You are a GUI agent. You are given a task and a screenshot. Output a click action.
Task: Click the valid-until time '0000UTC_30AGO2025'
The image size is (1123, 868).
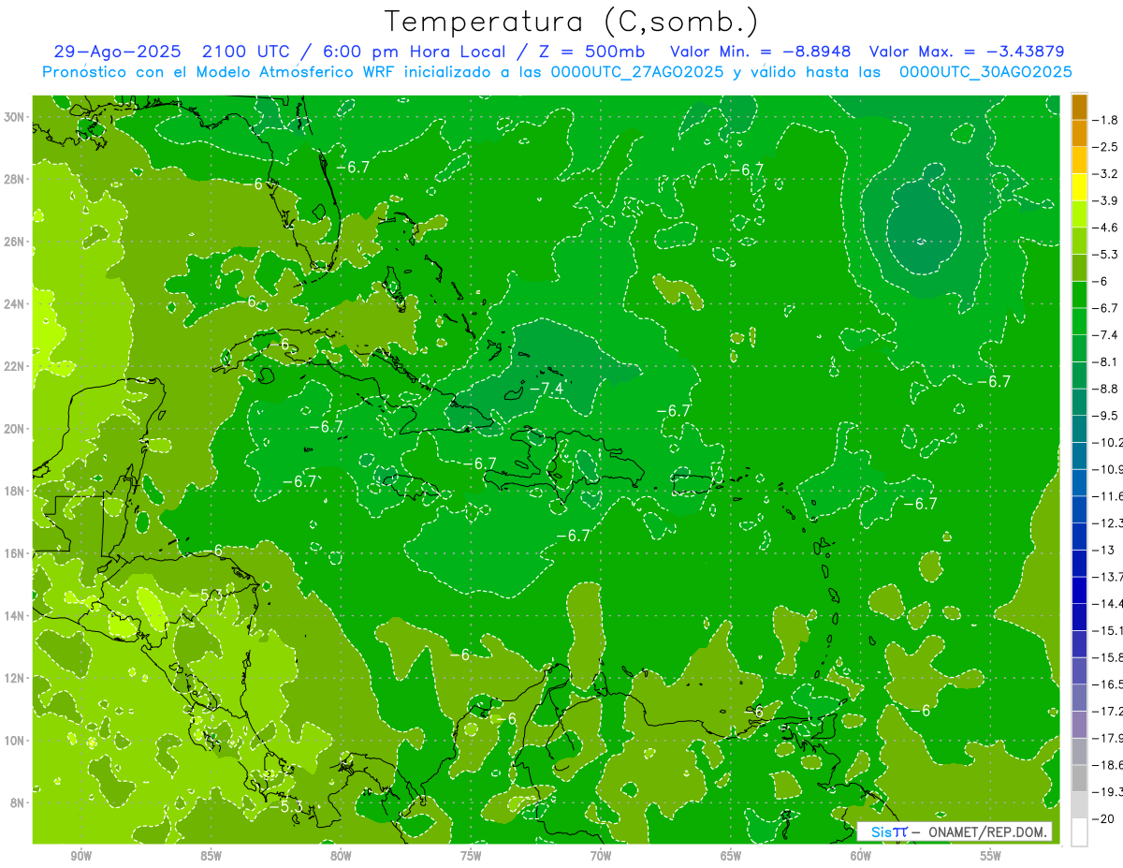click(x=985, y=72)
